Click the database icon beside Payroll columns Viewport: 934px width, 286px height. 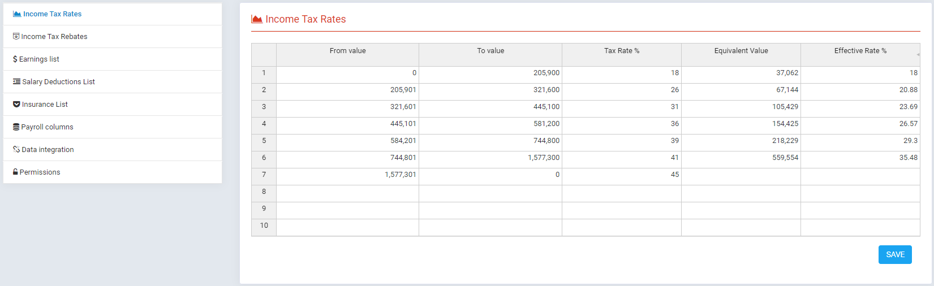pyautogui.click(x=16, y=127)
